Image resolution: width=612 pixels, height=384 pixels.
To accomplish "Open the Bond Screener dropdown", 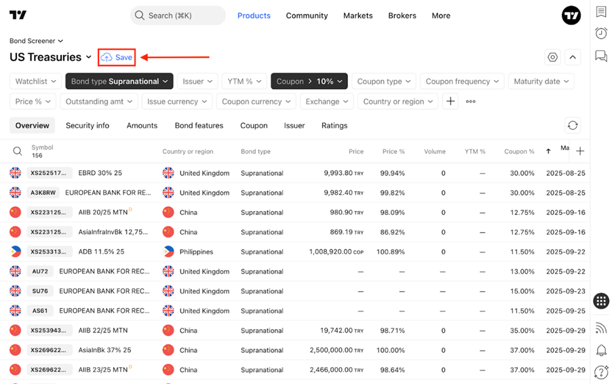I will coord(36,41).
